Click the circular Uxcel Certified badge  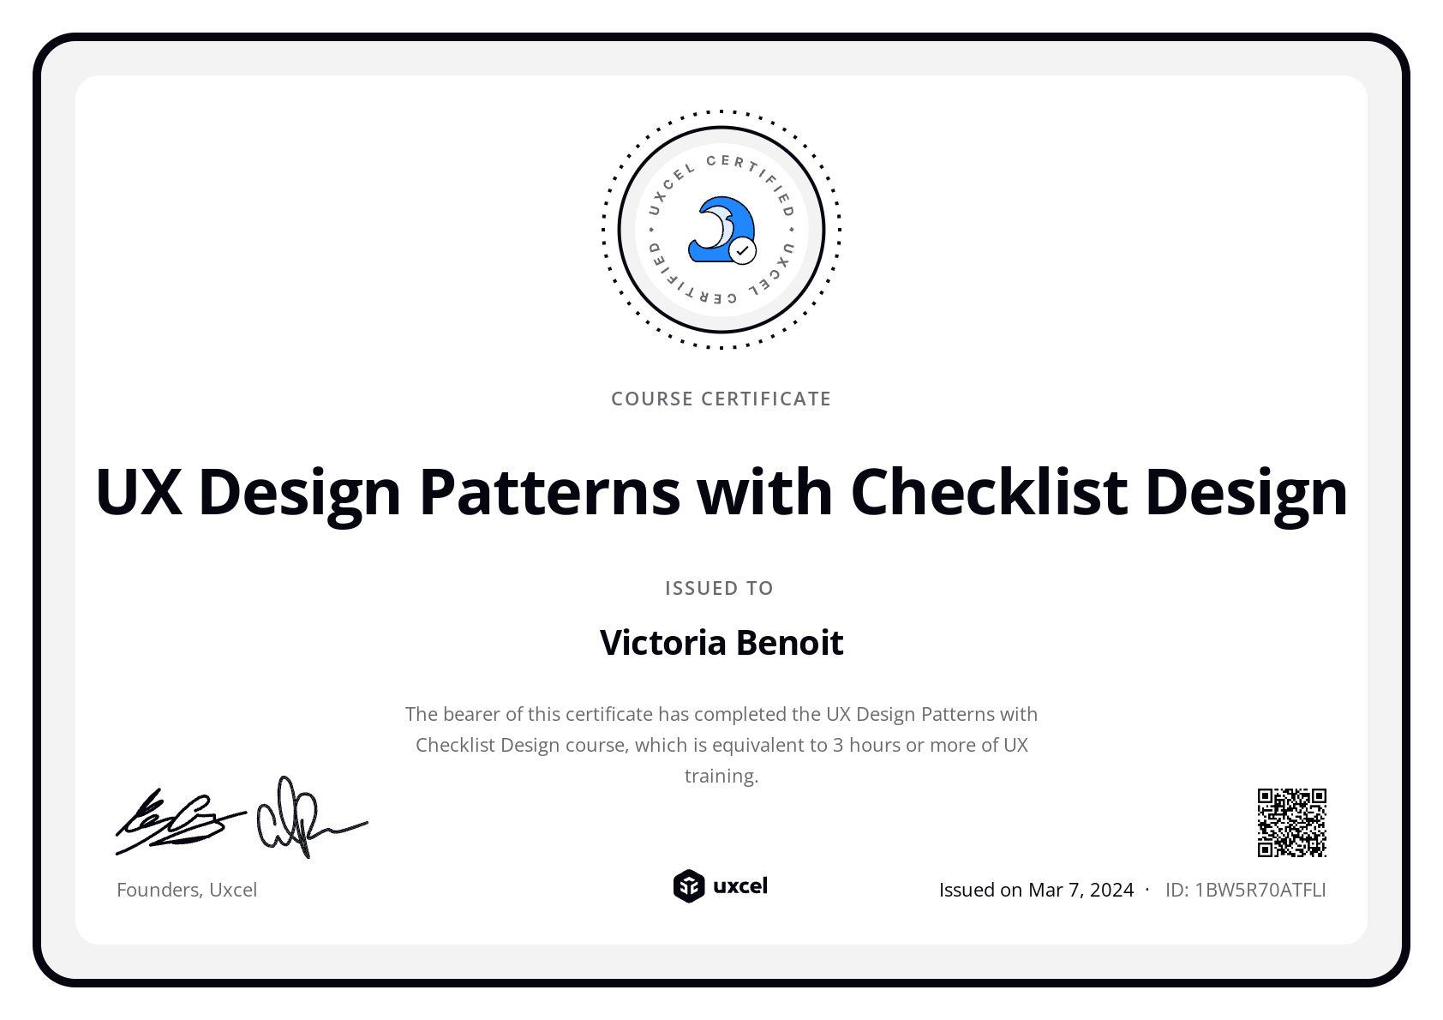[721, 230]
